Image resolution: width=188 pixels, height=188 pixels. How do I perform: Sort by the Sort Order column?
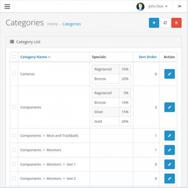coord(148,57)
